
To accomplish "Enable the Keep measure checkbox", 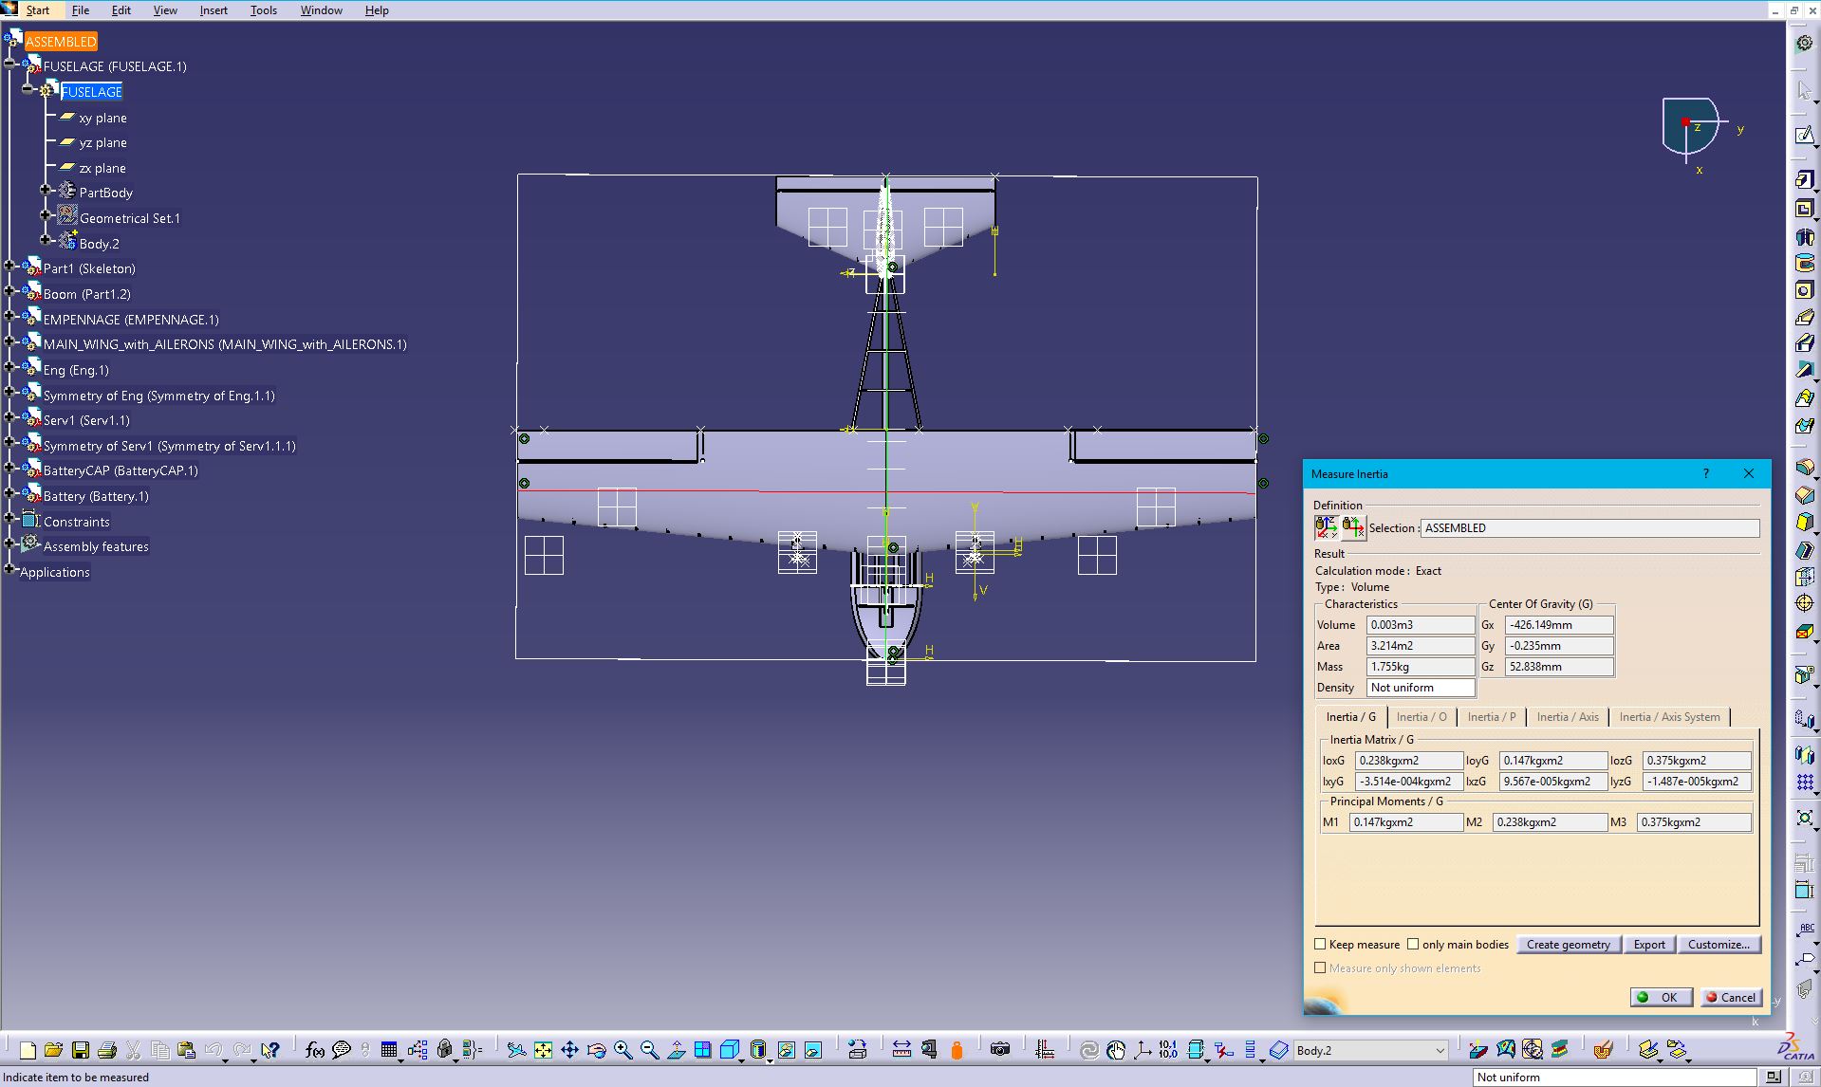I will (x=1320, y=944).
